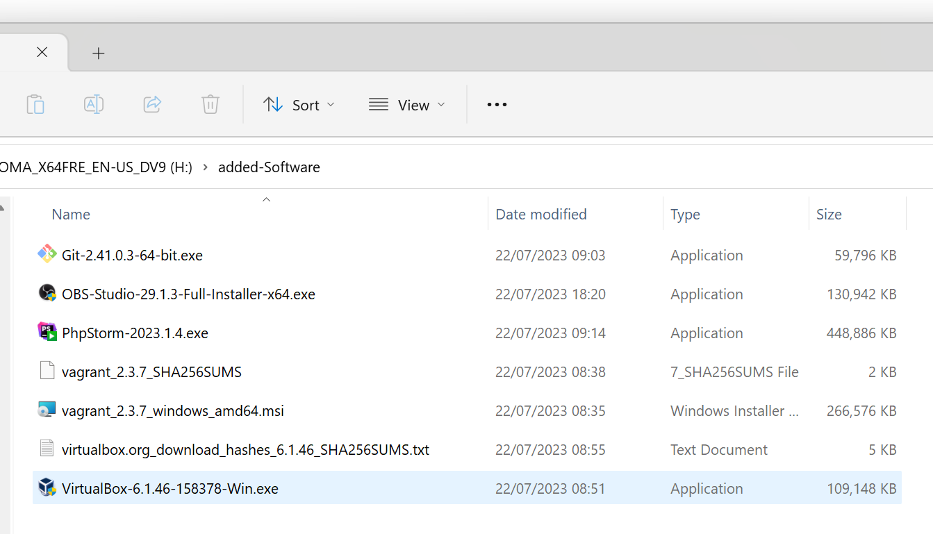The width and height of the screenshot is (933, 534).
Task: Select VirtualBox-6.1.46-158378-Win.exe file name
Action: pyautogui.click(x=170, y=489)
